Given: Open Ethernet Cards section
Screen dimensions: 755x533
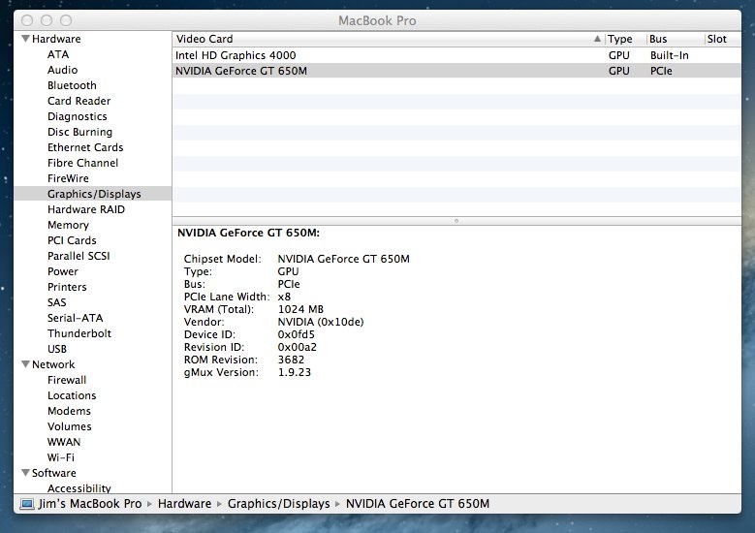Looking at the screenshot, I should pos(85,147).
